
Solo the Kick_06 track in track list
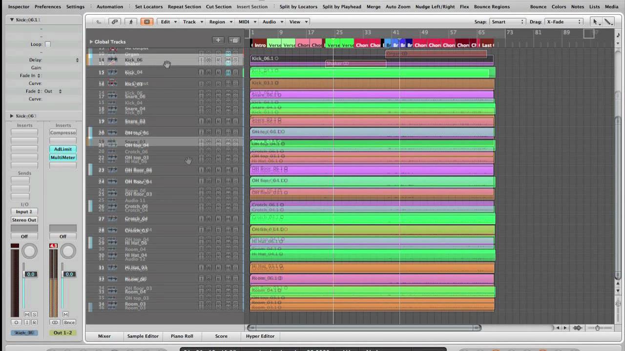pos(235,60)
